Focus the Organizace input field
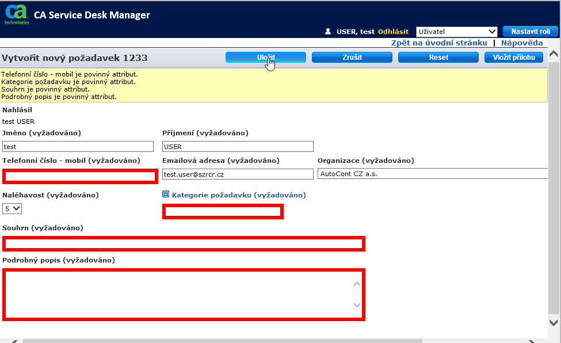This screenshot has height=343, width=561. (433, 174)
